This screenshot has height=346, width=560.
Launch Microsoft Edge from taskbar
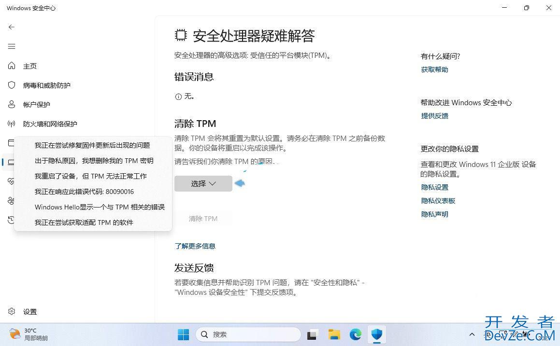coord(355,334)
